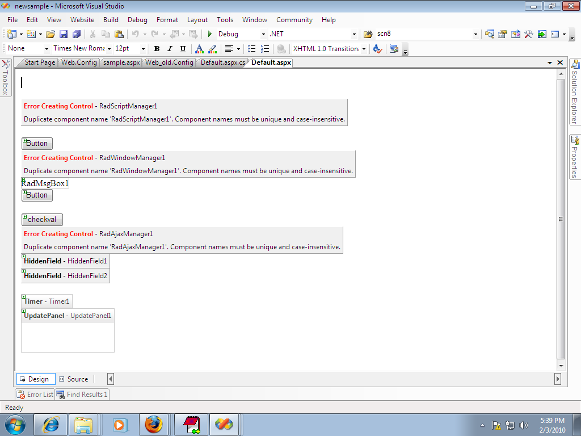Select the first Button control in designer

37,144
